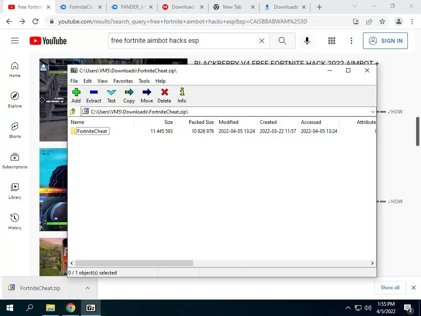This screenshot has width=421, height=316.
Task: Go up one folder level in 7-Zip
Action: point(73,112)
